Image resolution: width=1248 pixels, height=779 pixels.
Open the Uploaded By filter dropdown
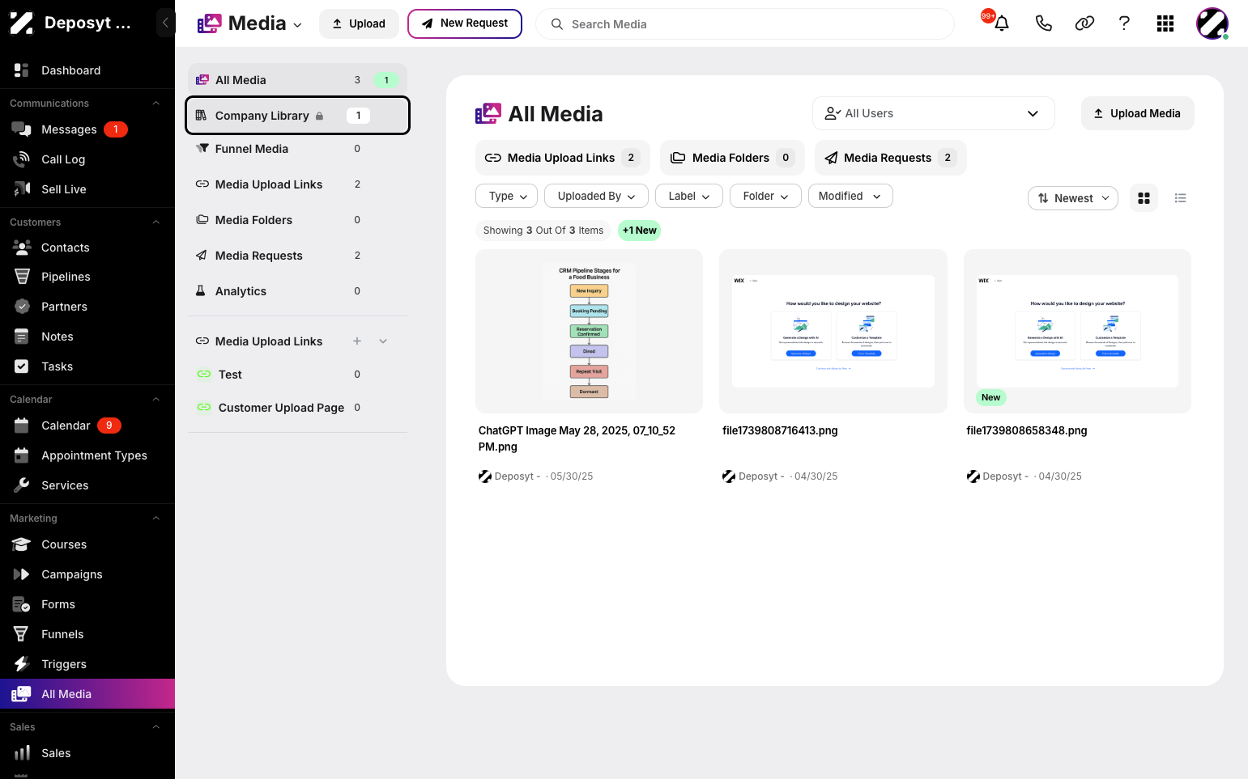point(596,196)
